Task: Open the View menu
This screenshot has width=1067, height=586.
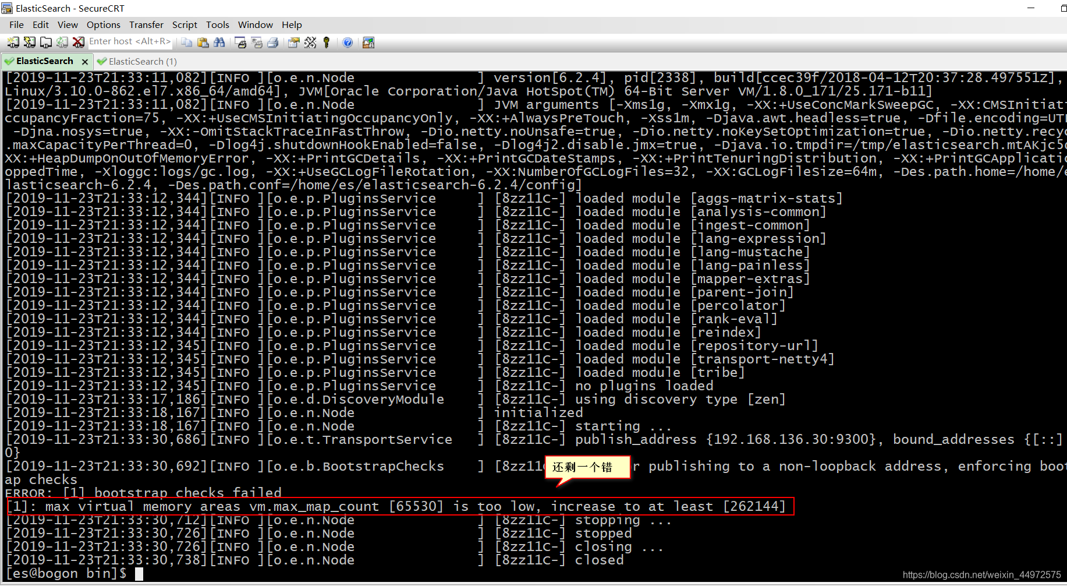Action: click(68, 24)
